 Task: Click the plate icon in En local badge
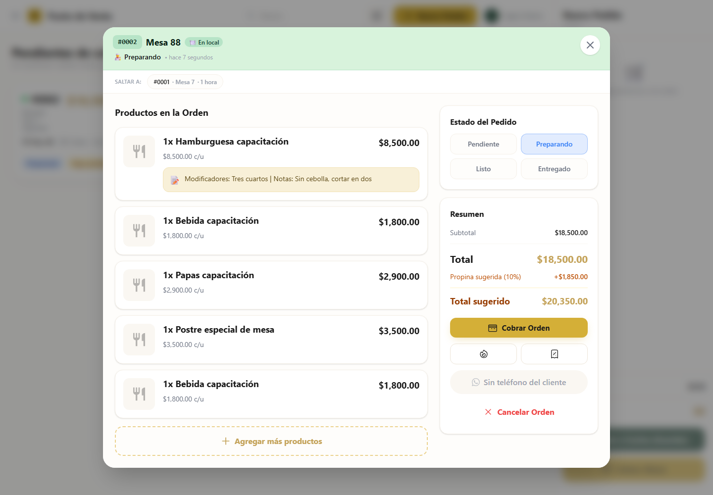click(x=193, y=43)
